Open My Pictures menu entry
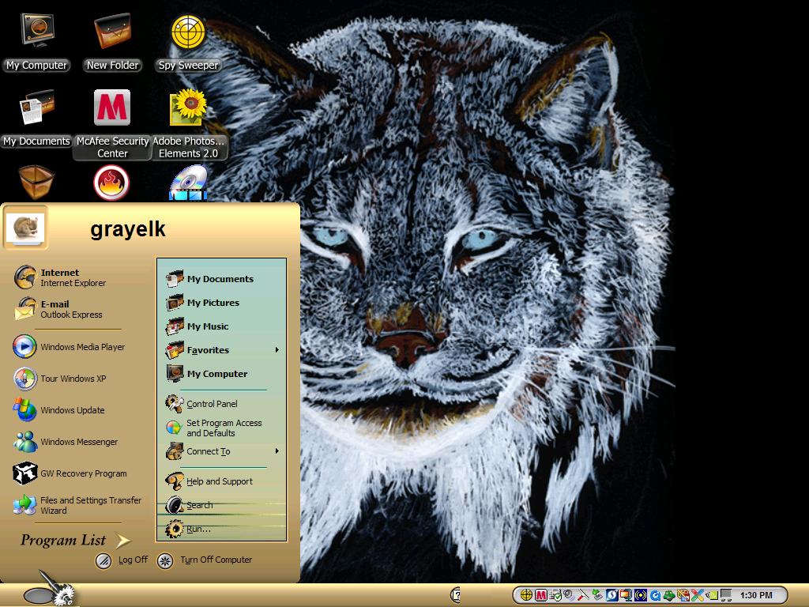Image resolution: width=809 pixels, height=607 pixels. pos(223,303)
